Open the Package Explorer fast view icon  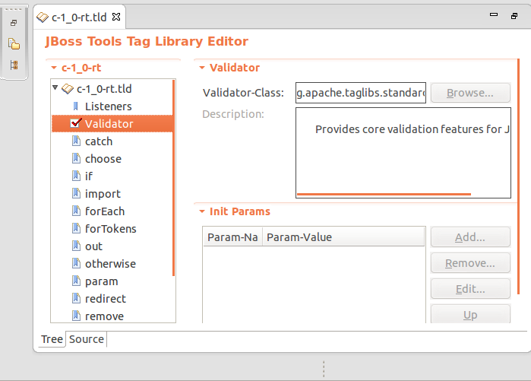click(x=14, y=44)
